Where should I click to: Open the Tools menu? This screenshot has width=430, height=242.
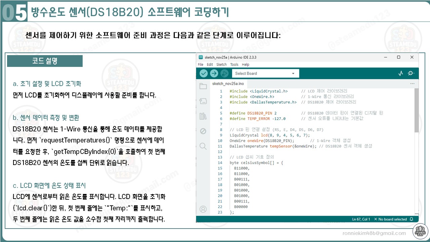click(x=234, y=65)
